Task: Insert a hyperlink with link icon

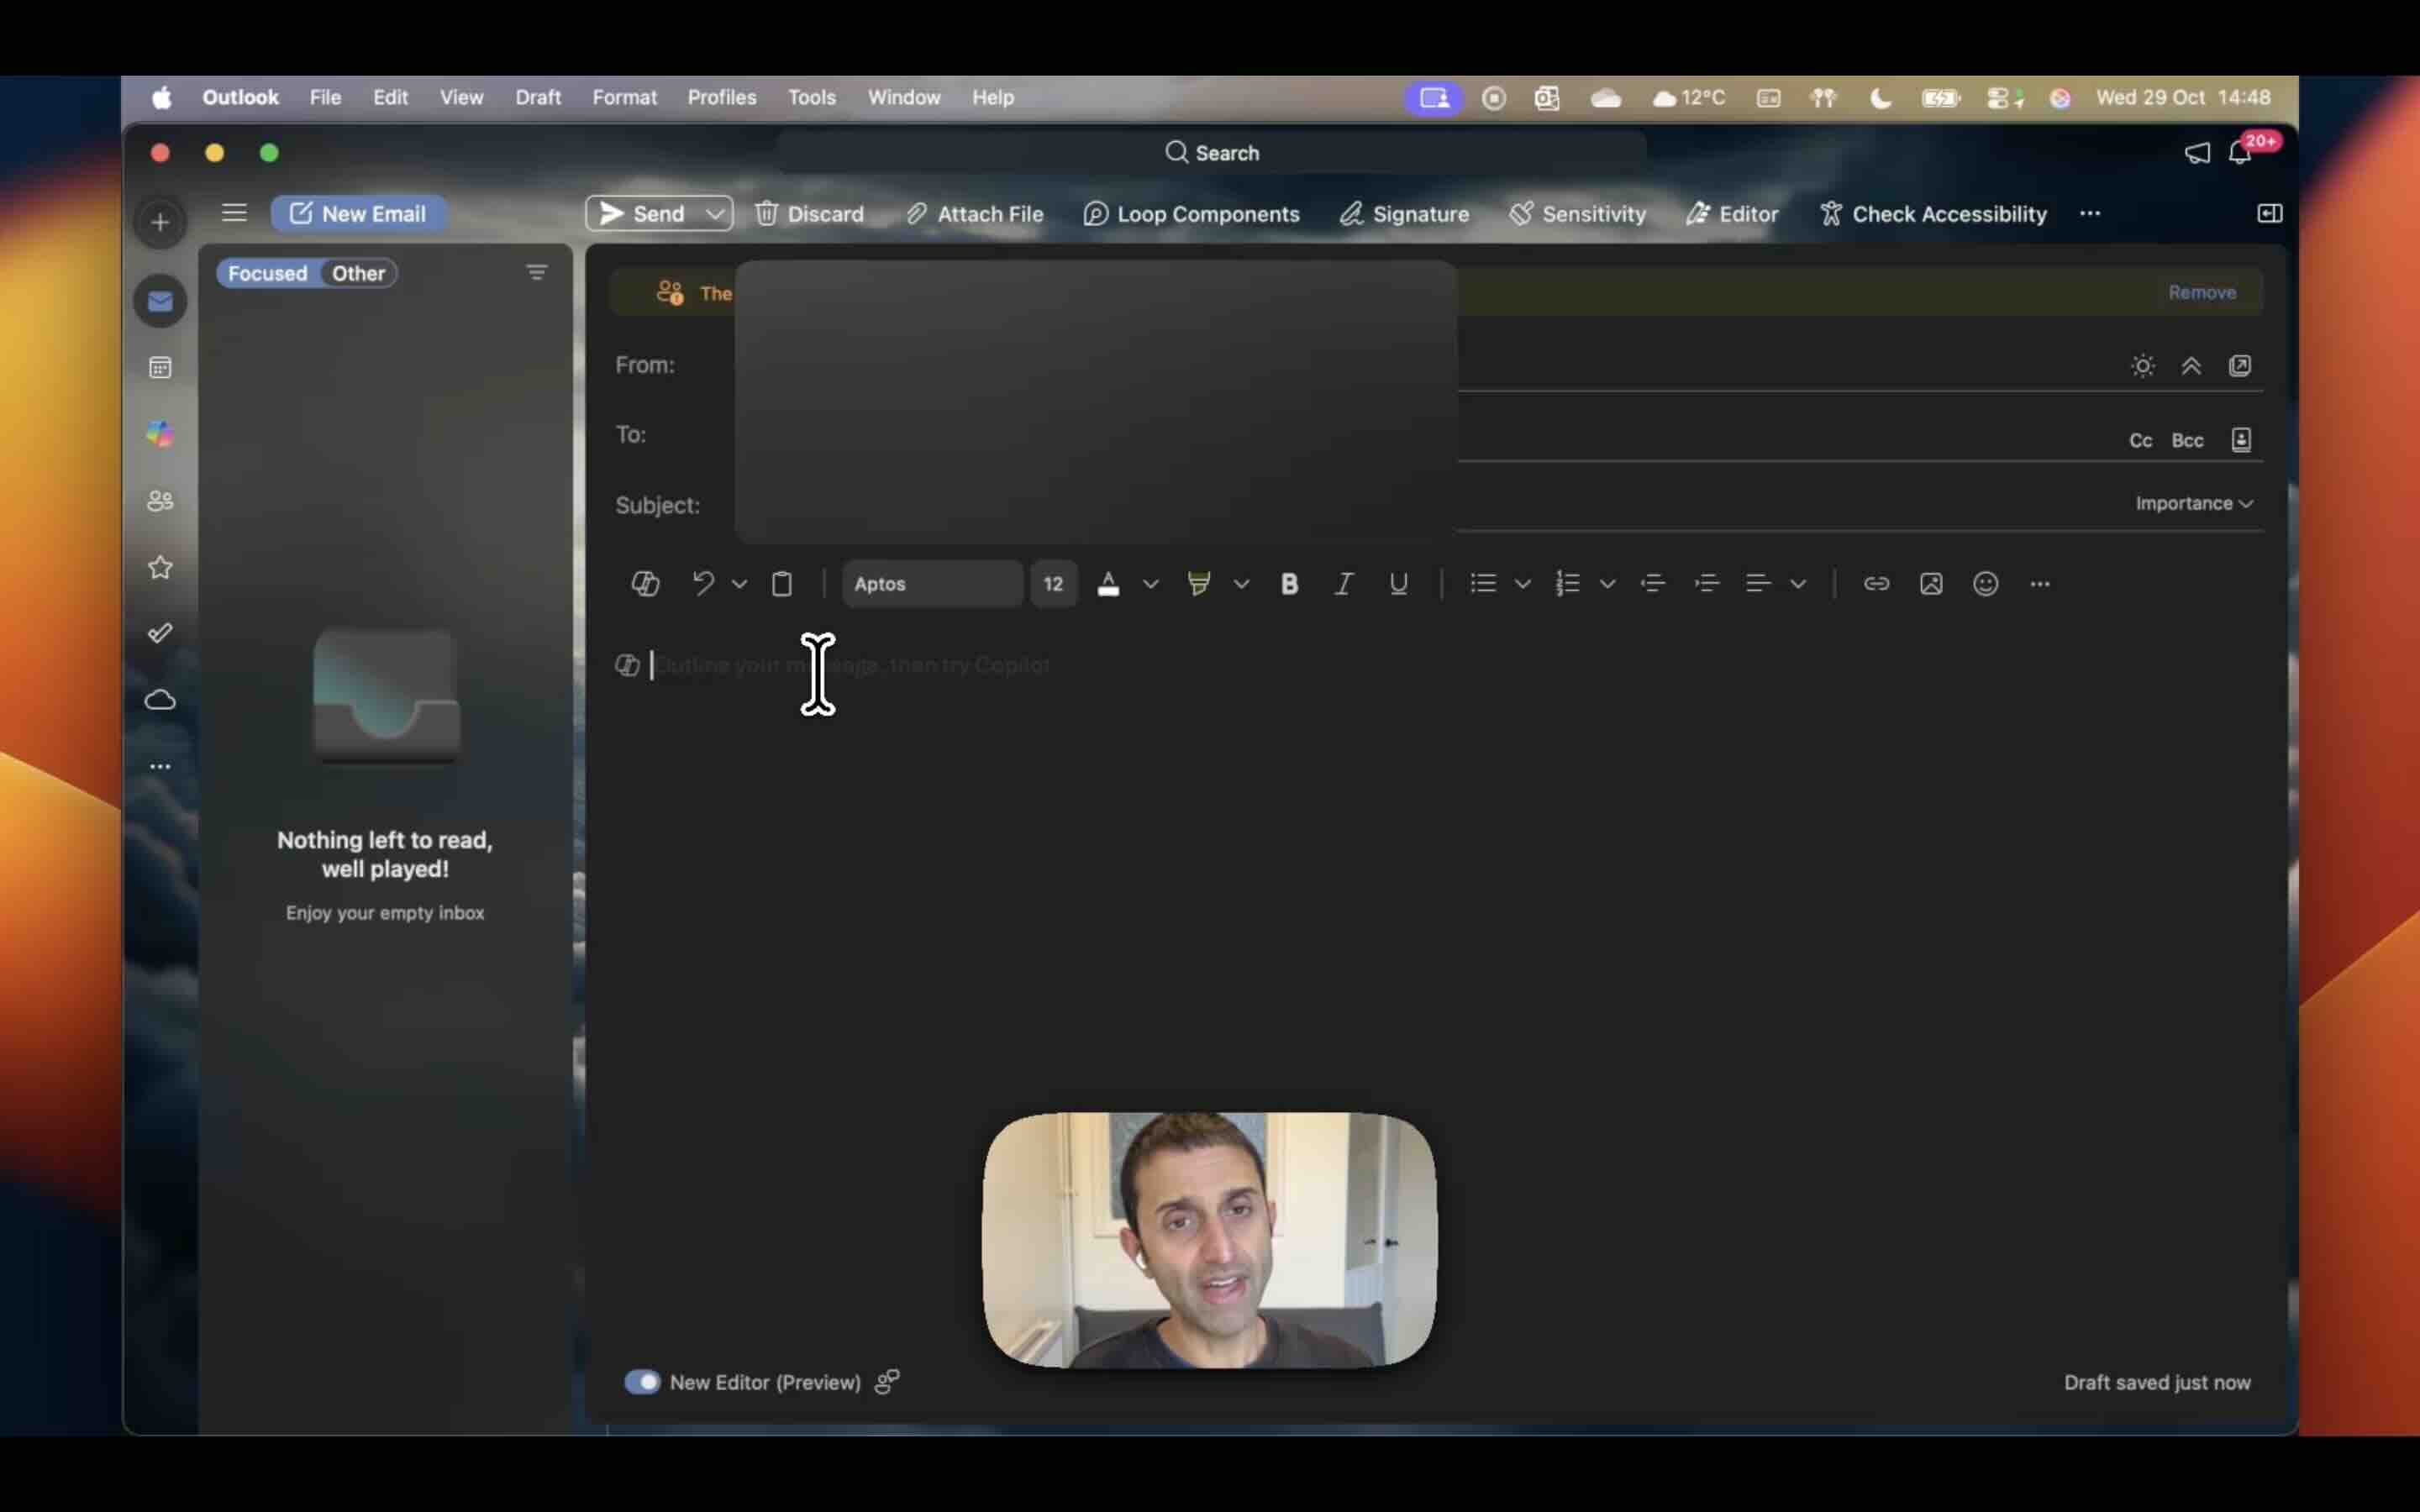Action: point(1876,584)
